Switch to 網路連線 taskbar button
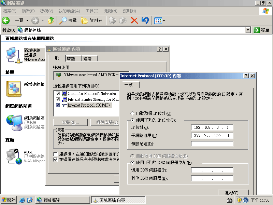This screenshot has width=273, height=205. tap(63, 200)
